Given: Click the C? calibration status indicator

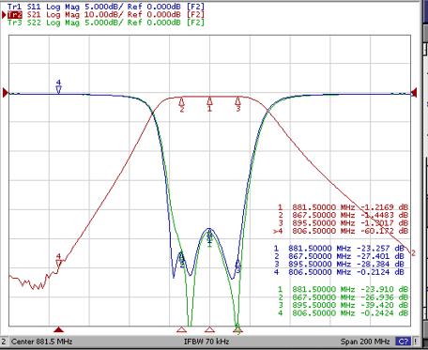Looking at the screenshot, I should [x=403, y=342].
